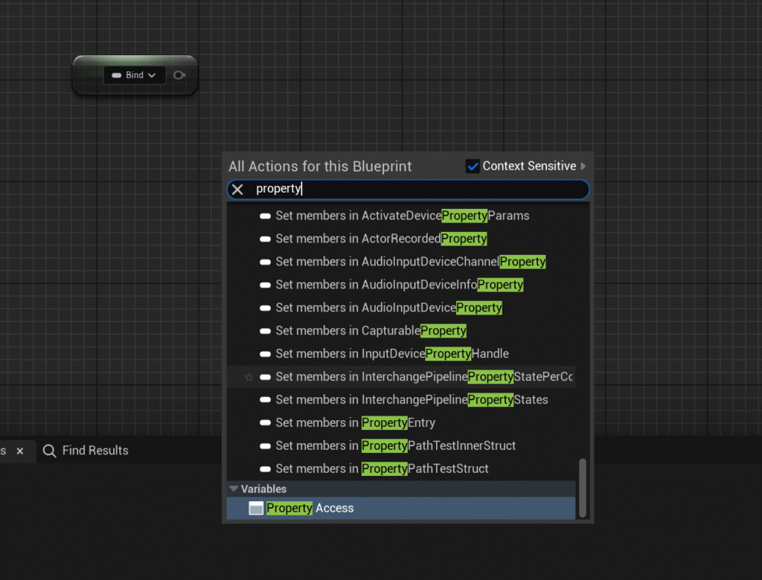Click the action list scrollbar thumb

click(583, 487)
